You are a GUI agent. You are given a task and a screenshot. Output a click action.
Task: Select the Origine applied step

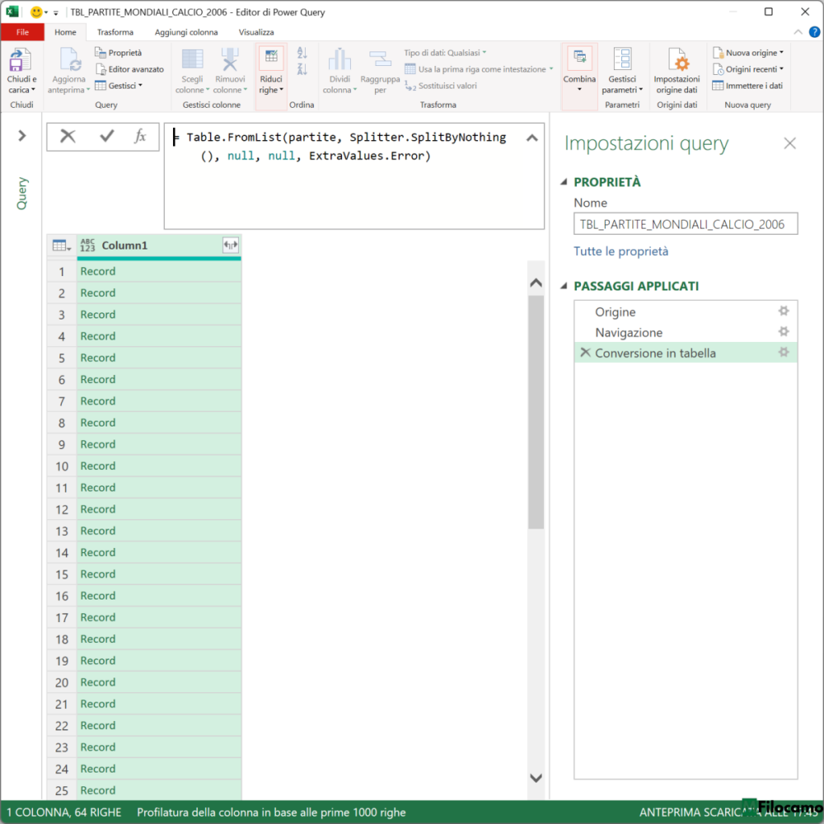pos(686,311)
